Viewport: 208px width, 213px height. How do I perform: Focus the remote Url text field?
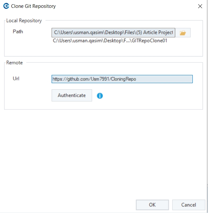click(x=122, y=79)
